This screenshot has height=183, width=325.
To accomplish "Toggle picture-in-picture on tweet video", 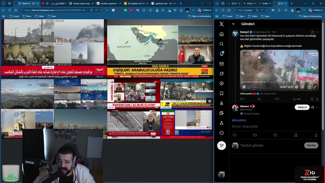I will (309, 87).
